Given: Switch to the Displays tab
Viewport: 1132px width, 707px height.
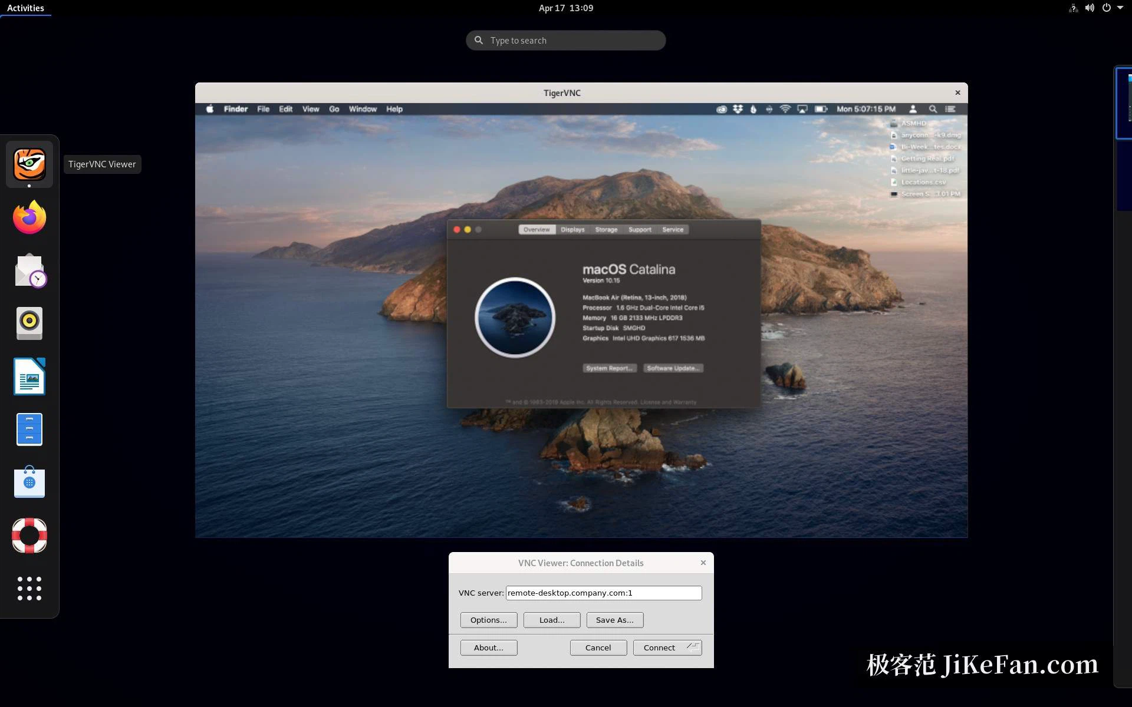Looking at the screenshot, I should [x=572, y=230].
